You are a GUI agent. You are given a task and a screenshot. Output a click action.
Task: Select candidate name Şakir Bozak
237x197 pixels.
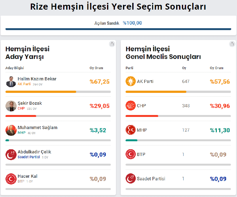coord(30,103)
